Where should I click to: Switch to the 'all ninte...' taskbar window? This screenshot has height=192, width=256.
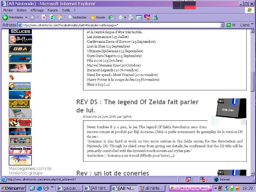(152, 188)
